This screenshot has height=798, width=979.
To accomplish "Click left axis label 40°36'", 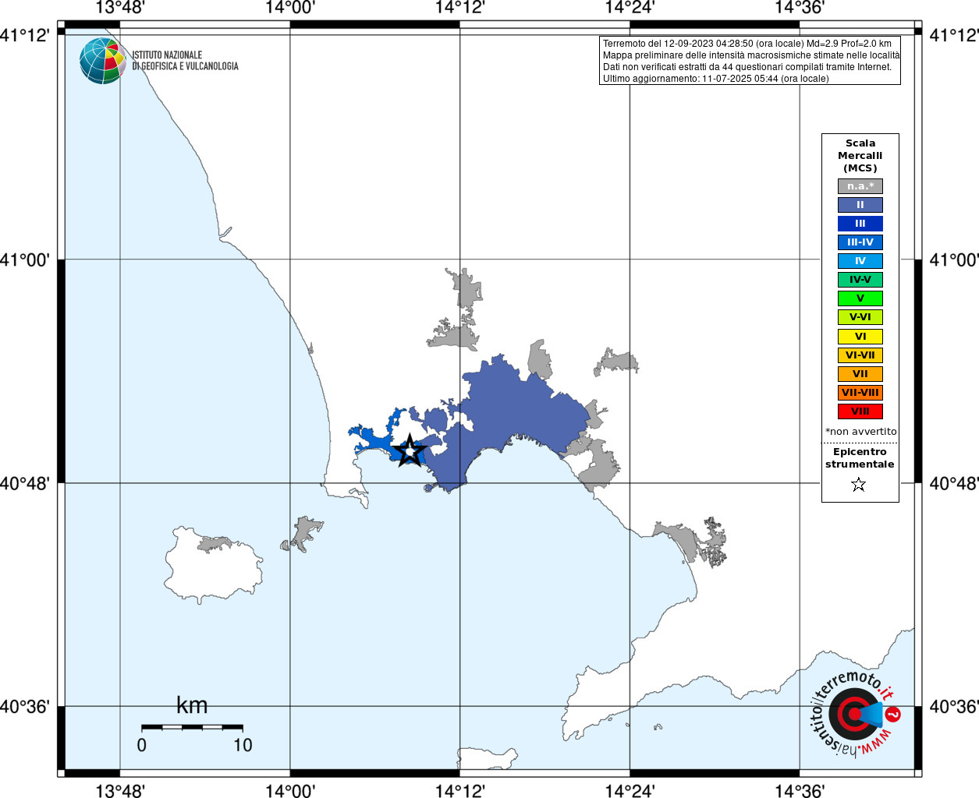I will (x=25, y=707).
